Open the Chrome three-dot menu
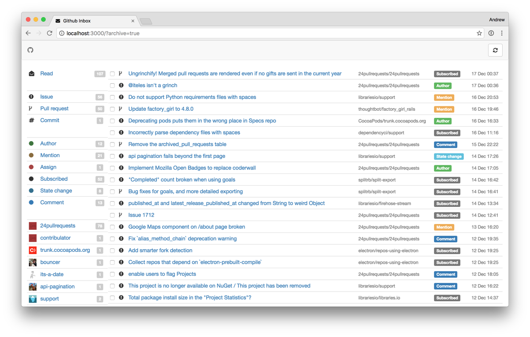 coord(502,33)
